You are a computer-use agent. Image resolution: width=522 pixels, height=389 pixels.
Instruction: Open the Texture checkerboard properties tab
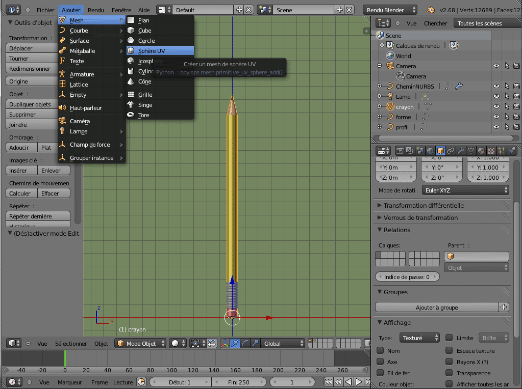point(491,151)
